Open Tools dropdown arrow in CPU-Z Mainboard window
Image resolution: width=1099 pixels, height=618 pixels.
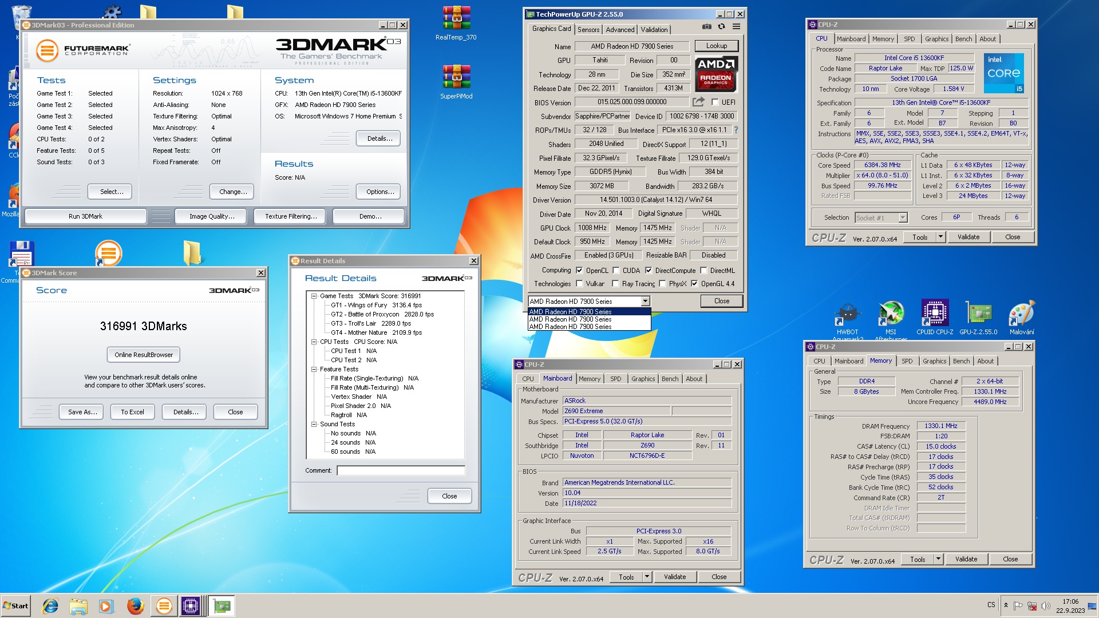[647, 577]
